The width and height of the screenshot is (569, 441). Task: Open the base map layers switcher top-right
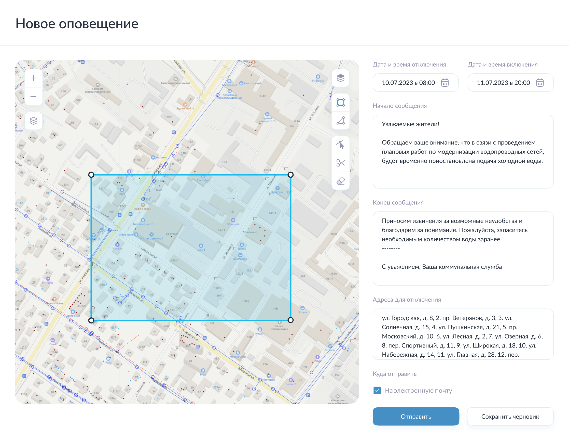coord(341,78)
